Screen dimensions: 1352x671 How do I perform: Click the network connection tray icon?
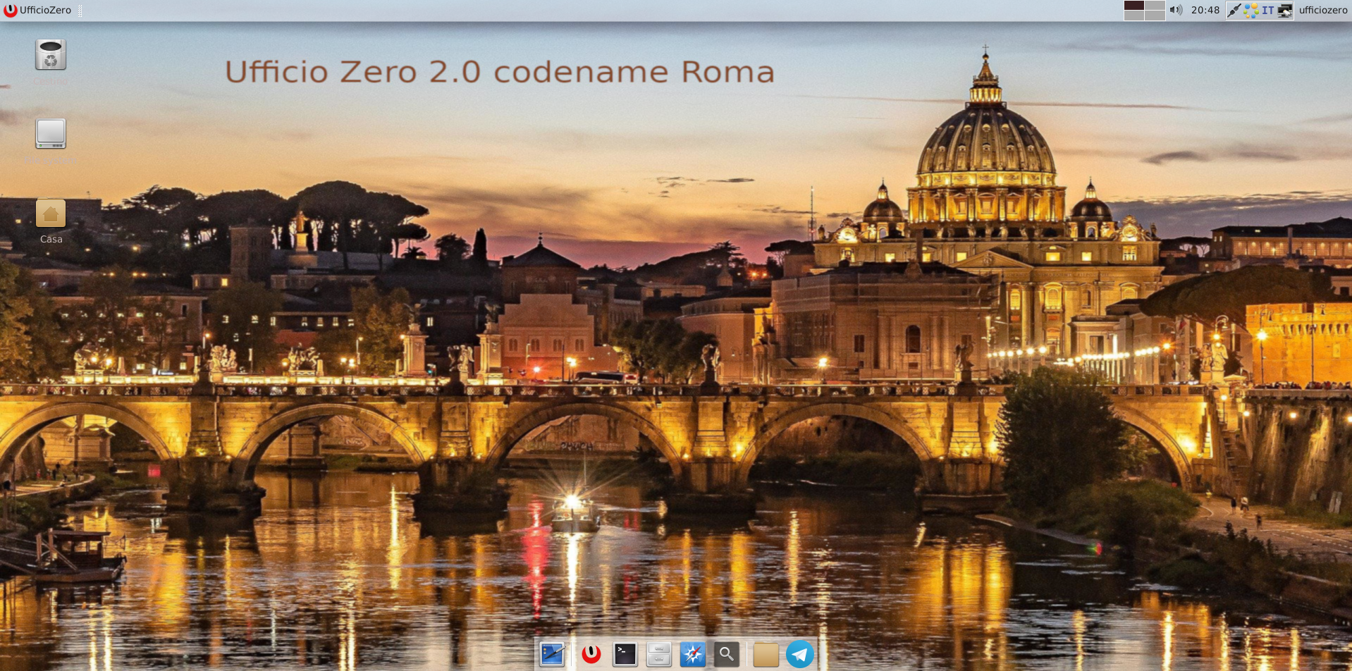click(x=1285, y=10)
